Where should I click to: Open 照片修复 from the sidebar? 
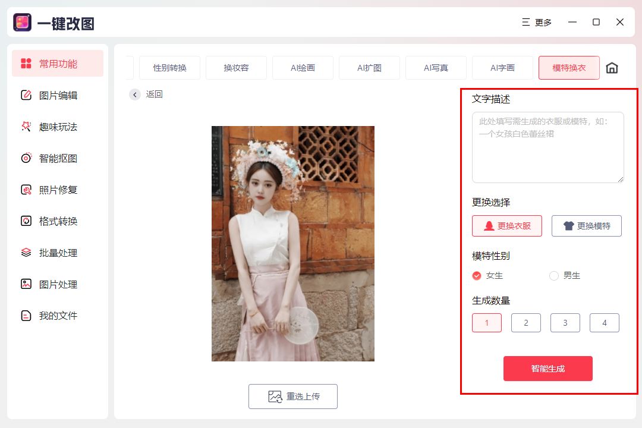[57, 190]
